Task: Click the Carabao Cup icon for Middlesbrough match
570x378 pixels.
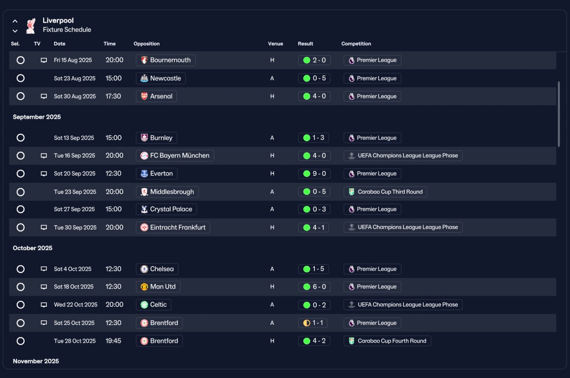Action: pyautogui.click(x=351, y=192)
